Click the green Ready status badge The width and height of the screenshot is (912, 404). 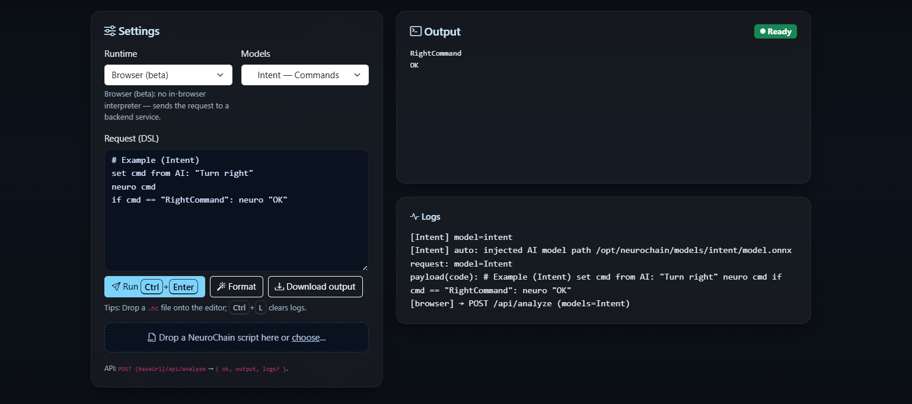coord(775,31)
